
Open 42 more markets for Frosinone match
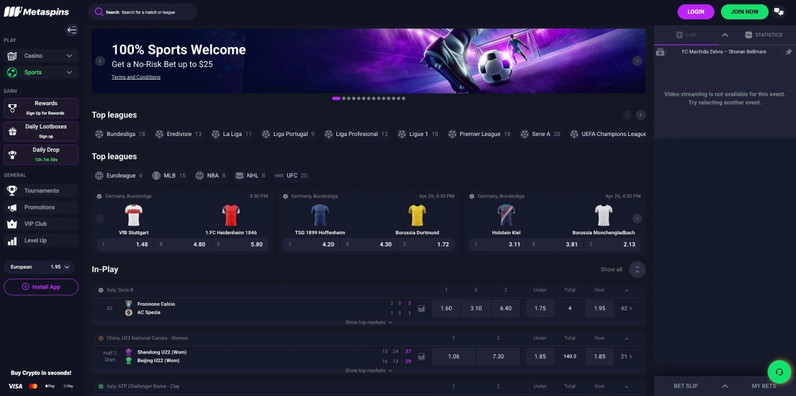(626, 308)
